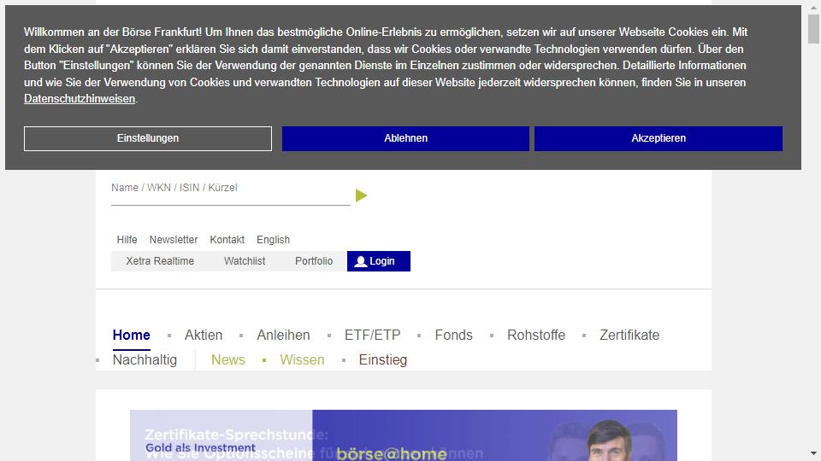
Task: Open the Newsletter link
Action: 174,239
